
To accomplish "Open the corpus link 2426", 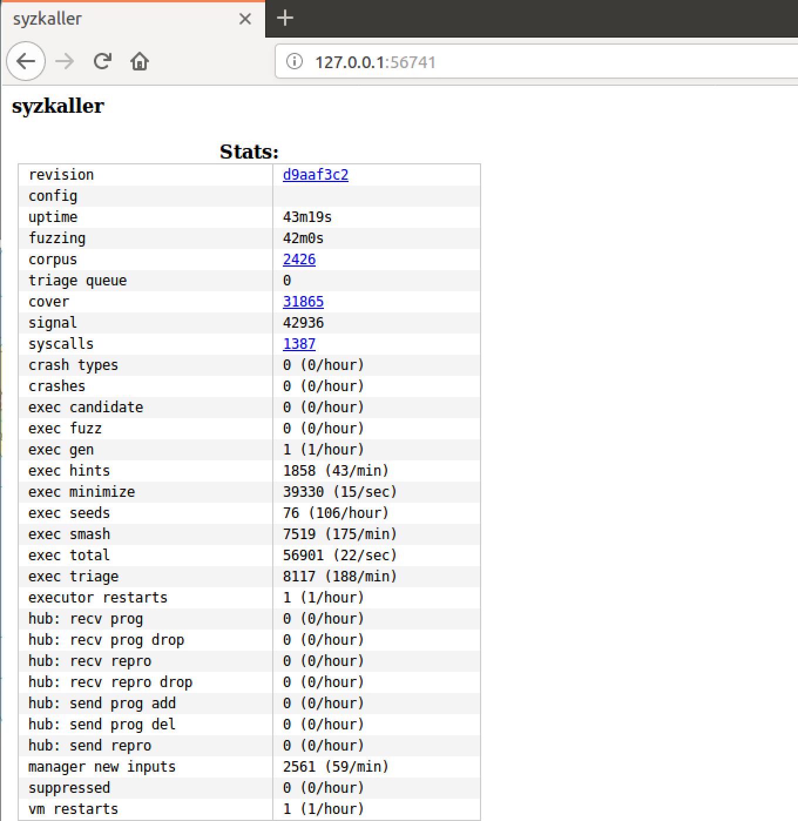I will click(299, 260).
